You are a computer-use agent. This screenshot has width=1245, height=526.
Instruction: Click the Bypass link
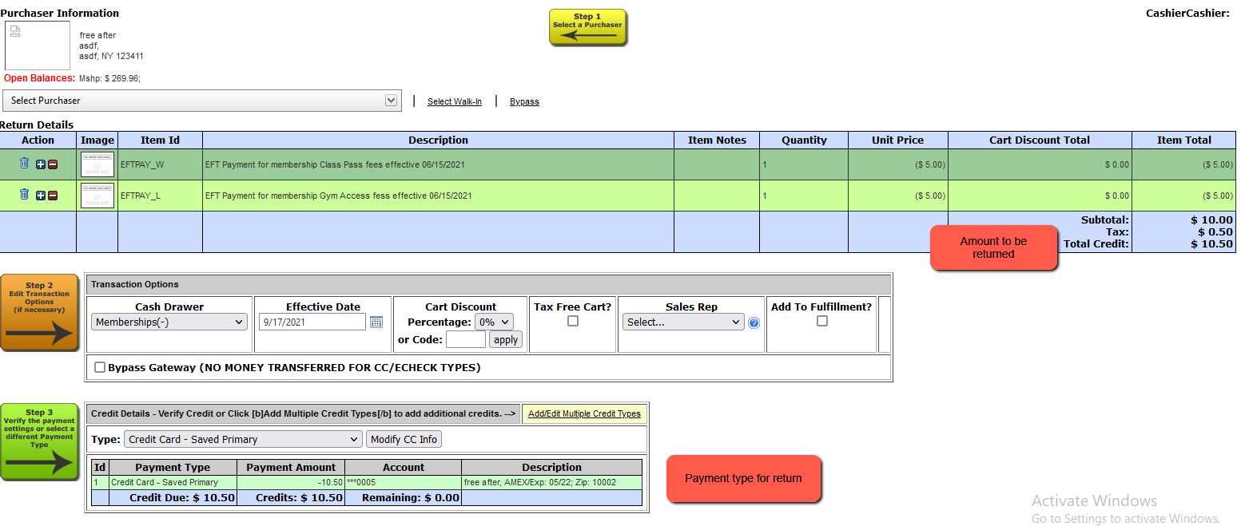pos(524,101)
